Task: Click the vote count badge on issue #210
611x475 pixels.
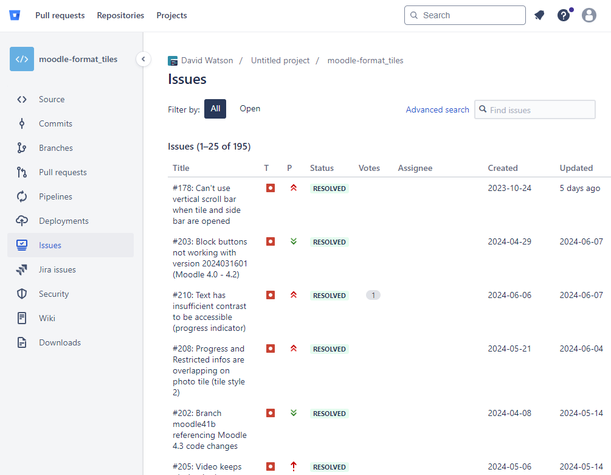Action: tap(373, 296)
